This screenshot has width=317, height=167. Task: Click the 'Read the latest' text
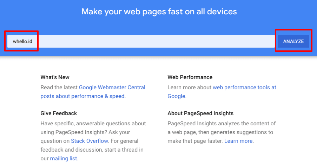[59, 87]
